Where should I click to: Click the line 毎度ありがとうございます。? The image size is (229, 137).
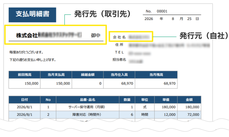click(26, 52)
